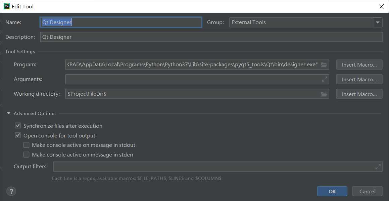
Task: Focus the Name field containing Qt Designer
Action: (x=121, y=22)
